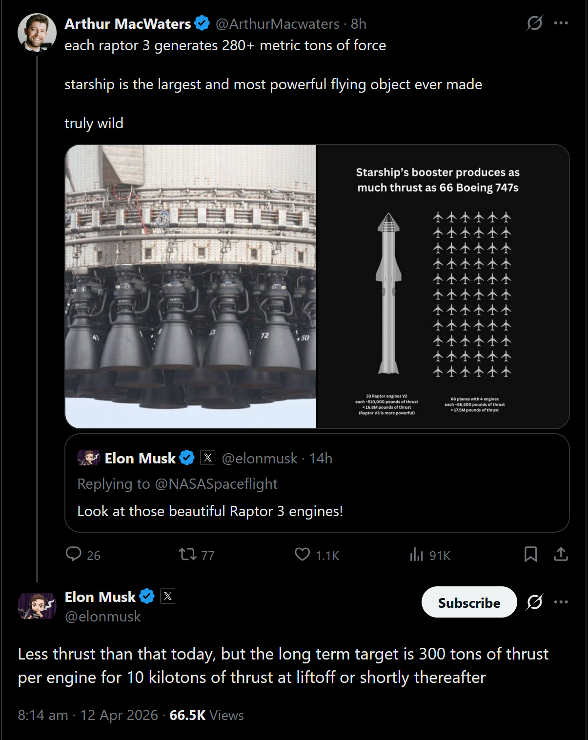Open the quoted Elon Musk post text
588x740 pixels.
coord(210,511)
